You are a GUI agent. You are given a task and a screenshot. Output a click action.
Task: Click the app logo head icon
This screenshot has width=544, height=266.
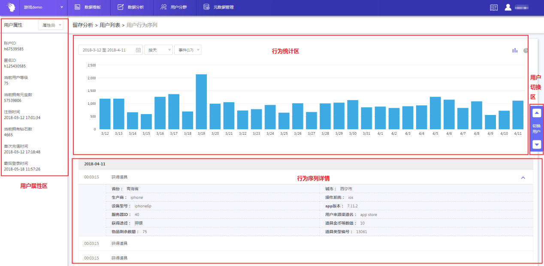(11, 7)
